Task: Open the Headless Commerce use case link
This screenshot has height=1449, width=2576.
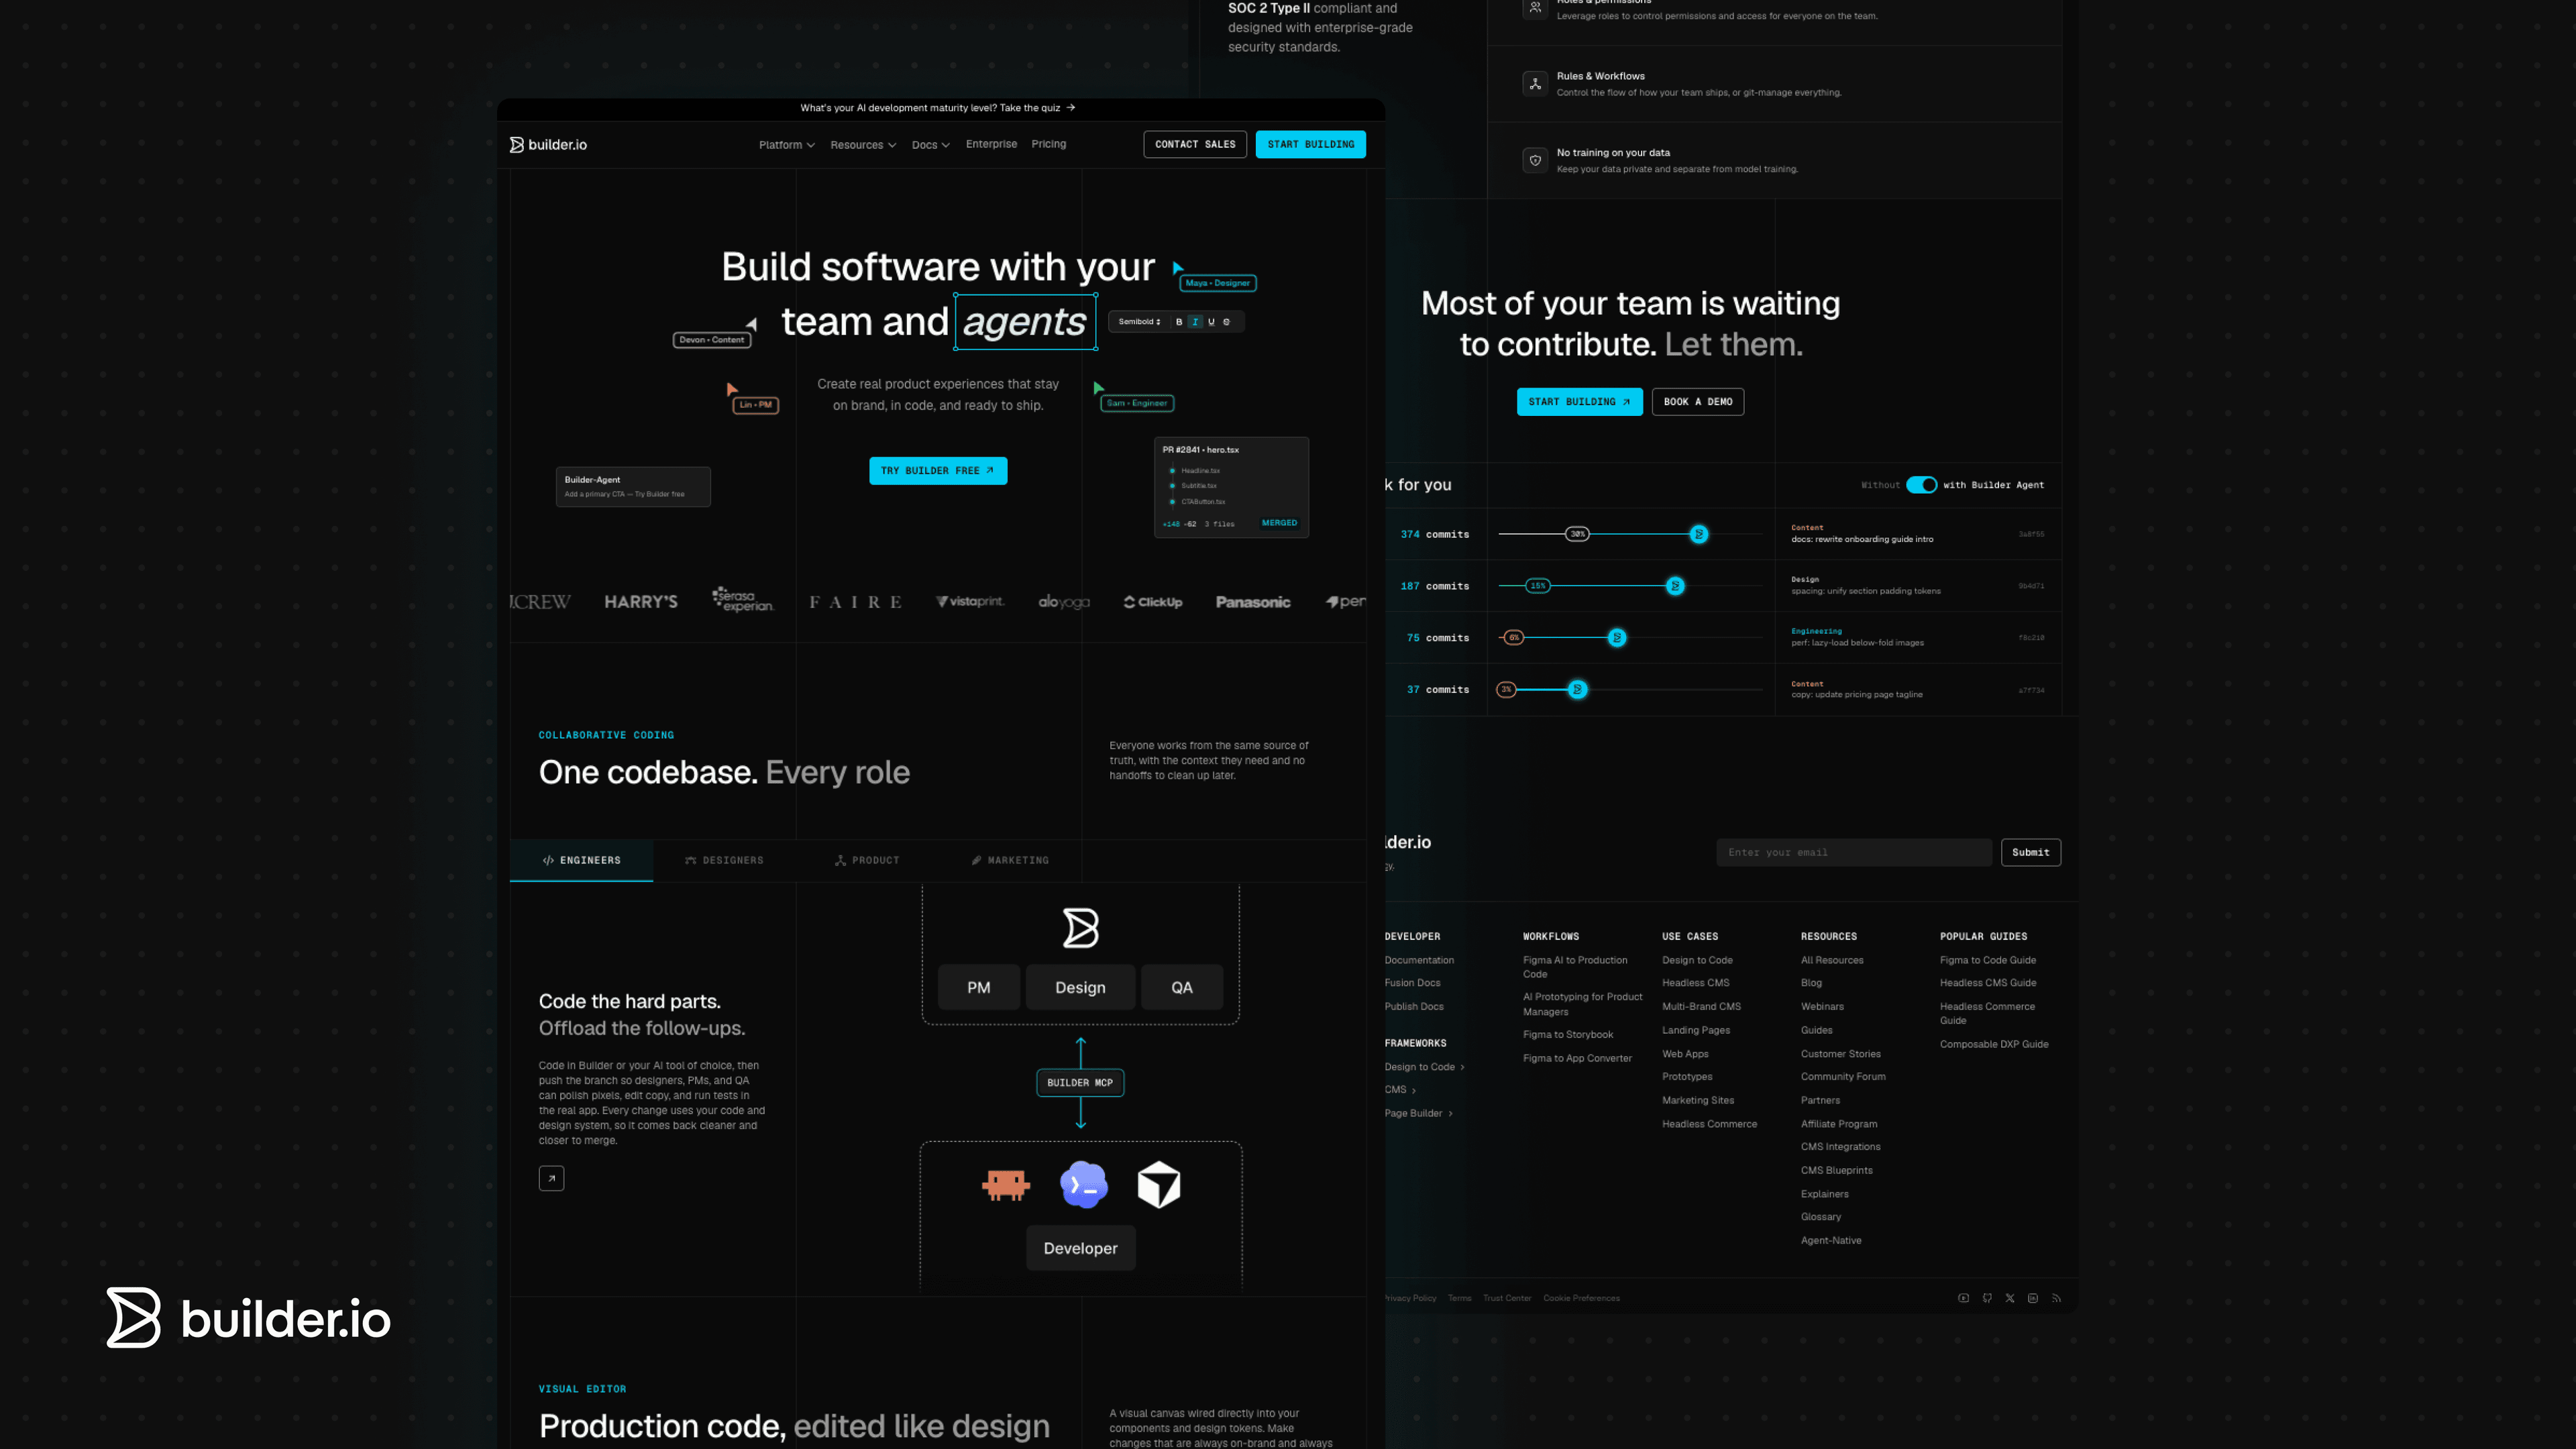Action: [1709, 1124]
